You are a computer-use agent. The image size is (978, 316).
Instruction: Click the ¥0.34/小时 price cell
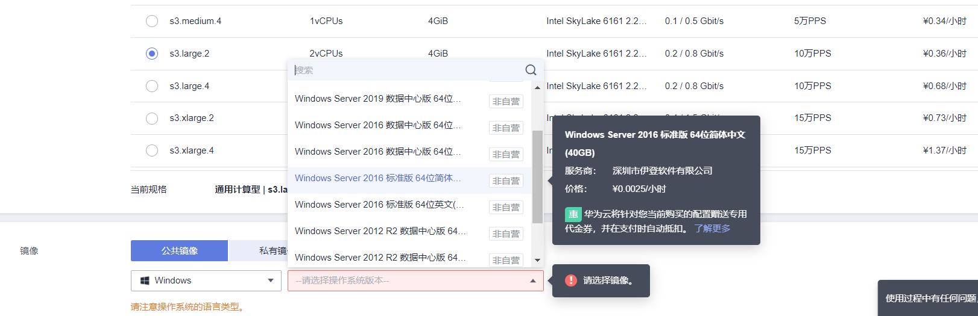(944, 21)
